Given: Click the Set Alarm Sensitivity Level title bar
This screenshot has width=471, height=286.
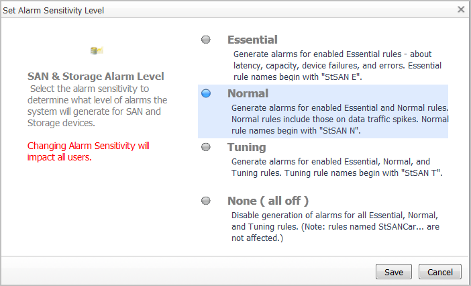Looking at the screenshot, I should point(201,10).
